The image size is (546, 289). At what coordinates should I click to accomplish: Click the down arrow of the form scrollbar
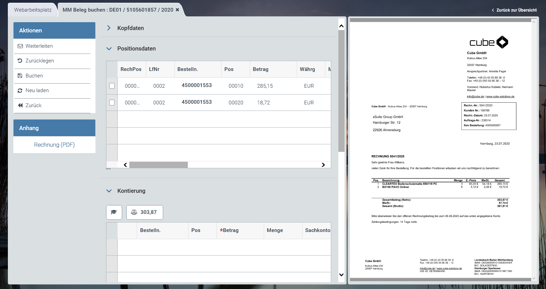tap(341, 275)
